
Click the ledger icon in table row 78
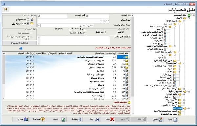(x=127, y=71)
